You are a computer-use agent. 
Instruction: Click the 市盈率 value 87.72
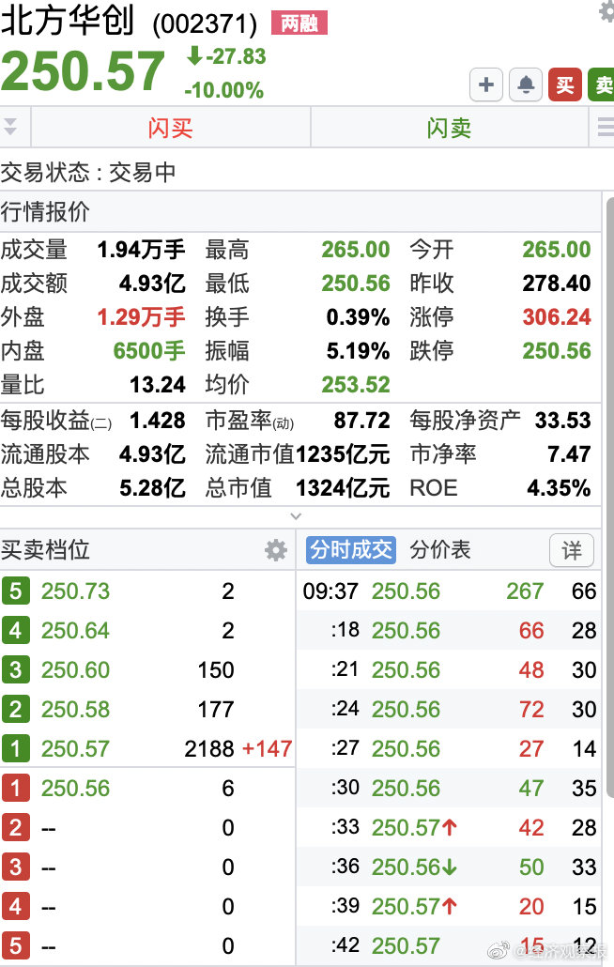pyautogui.click(x=361, y=421)
